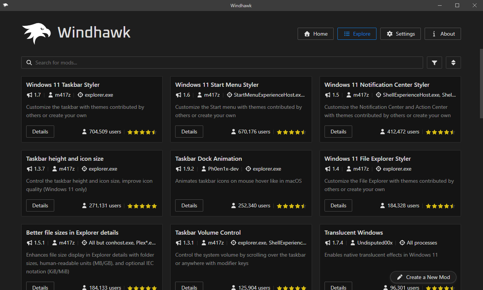Switch to the Explore tab
Screen dimensions: 483x290
pos(357,34)
